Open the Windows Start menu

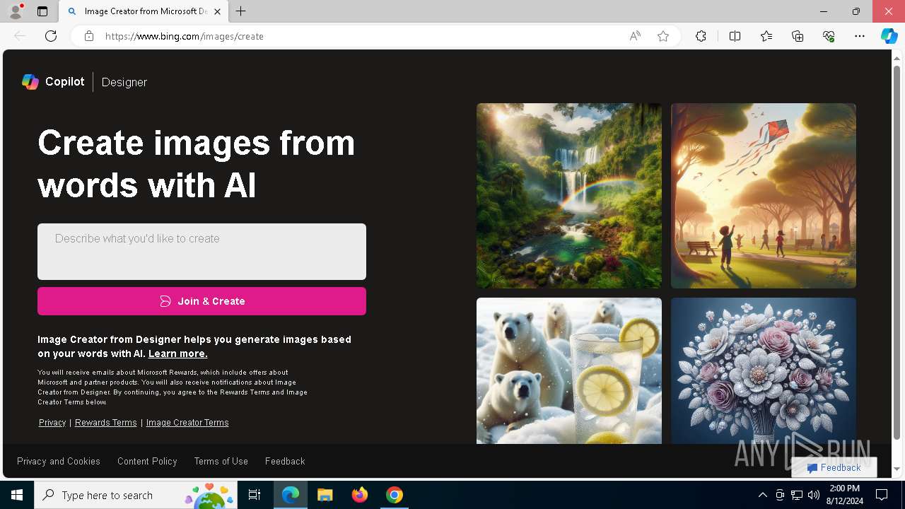point(17,495)
